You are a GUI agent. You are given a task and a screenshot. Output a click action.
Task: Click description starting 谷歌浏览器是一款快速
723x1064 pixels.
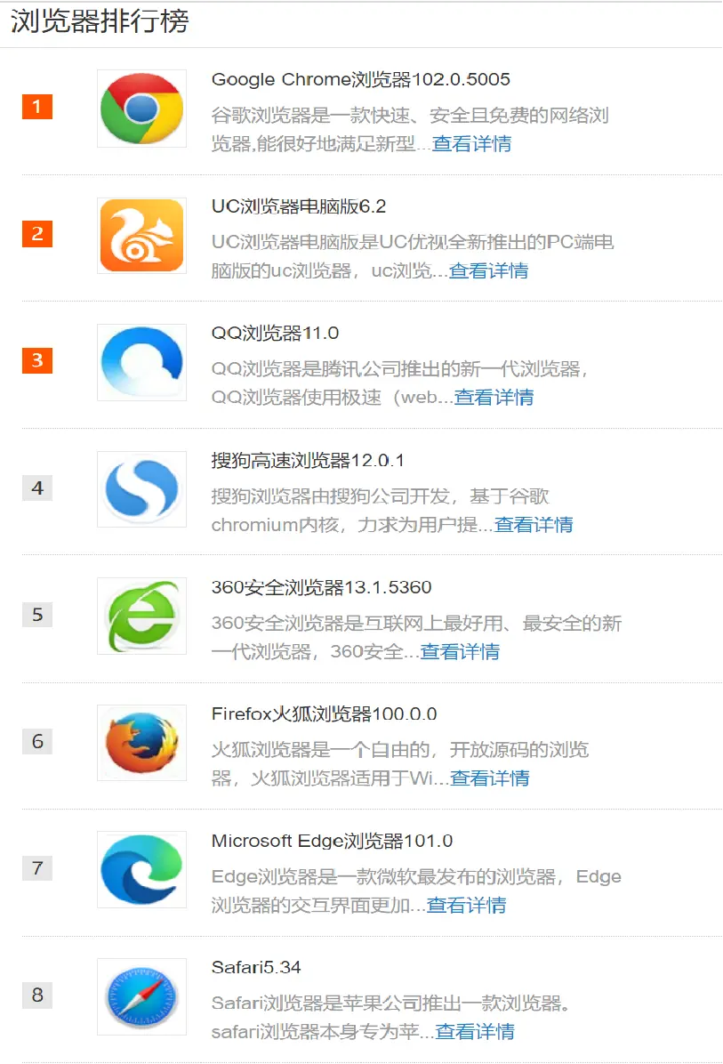[x=410, y=130]
